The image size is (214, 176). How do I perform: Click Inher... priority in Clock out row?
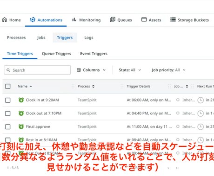[x=188, y=113]
